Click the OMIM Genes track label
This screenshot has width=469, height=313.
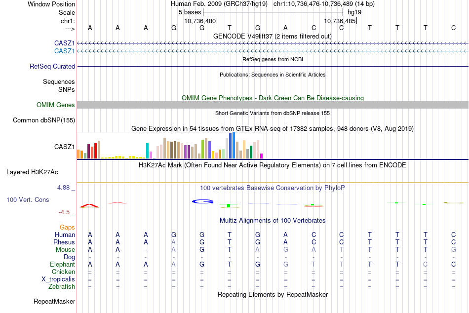pos(55,105)
